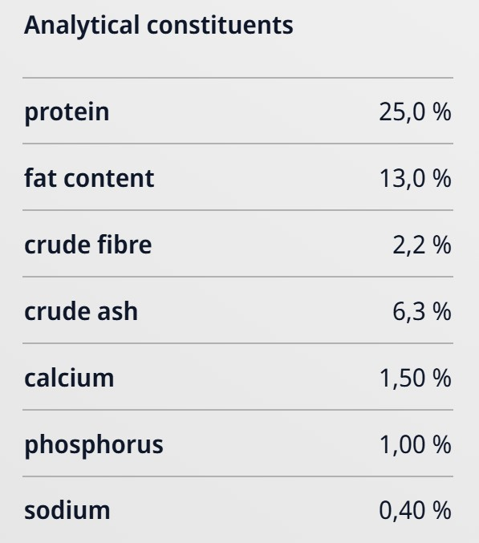Select the fat content label
479x543 pixels.
[x=89, y=178]
